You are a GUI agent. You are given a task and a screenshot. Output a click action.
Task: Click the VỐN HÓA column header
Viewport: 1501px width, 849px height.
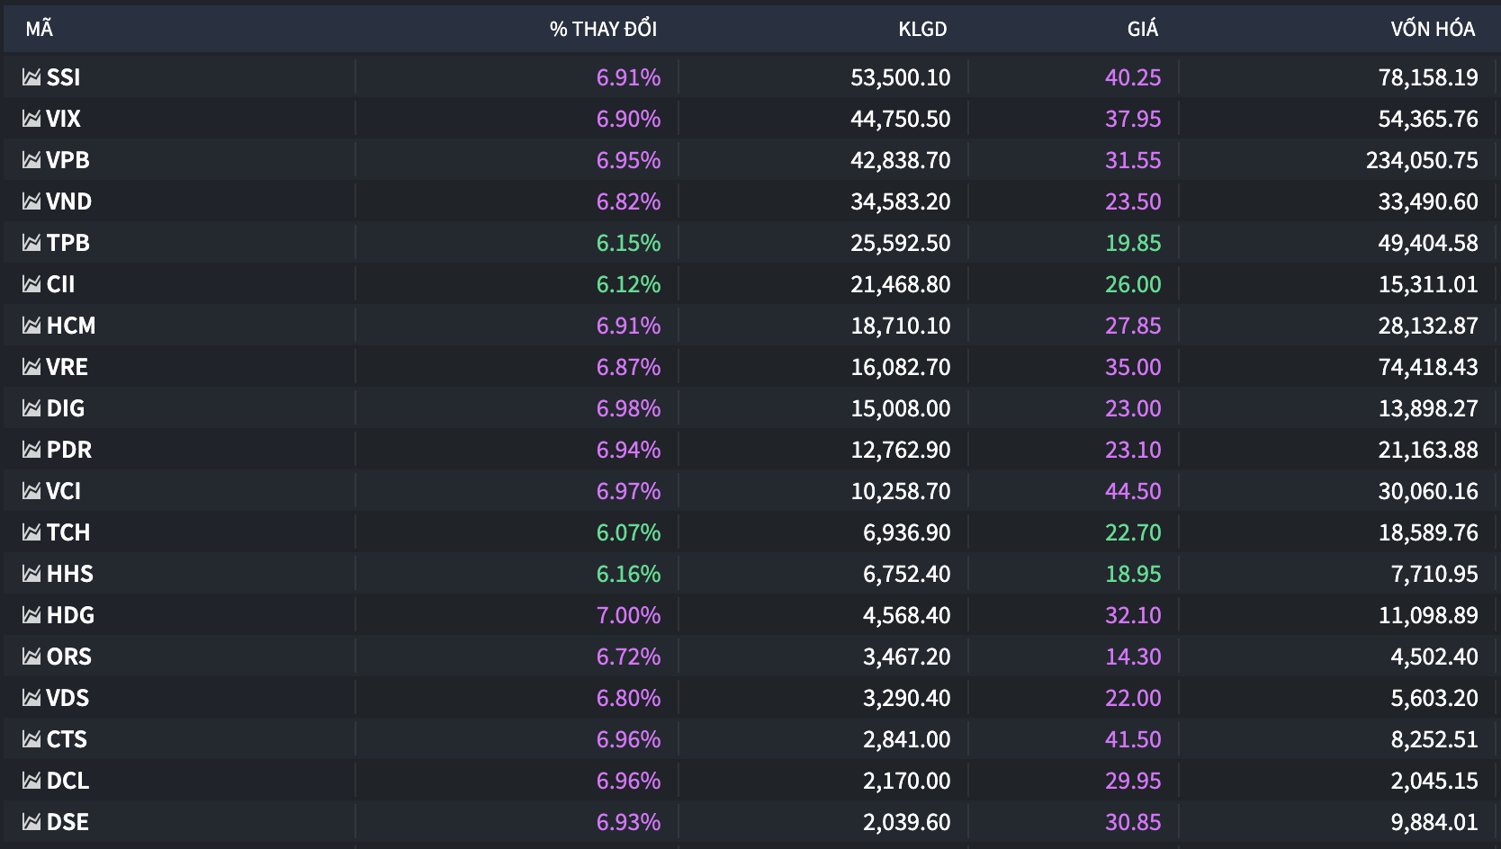click(x=1433, y=29)
